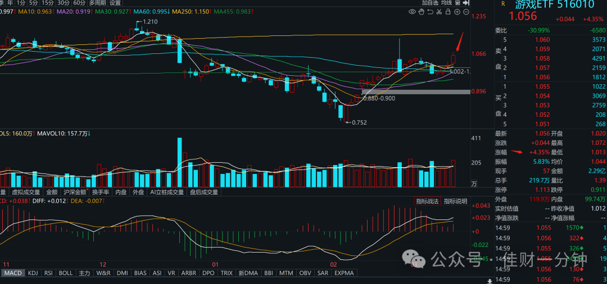Select the BBI indicator tab
The height and width of the screenshot is (284, 607).
269,273
